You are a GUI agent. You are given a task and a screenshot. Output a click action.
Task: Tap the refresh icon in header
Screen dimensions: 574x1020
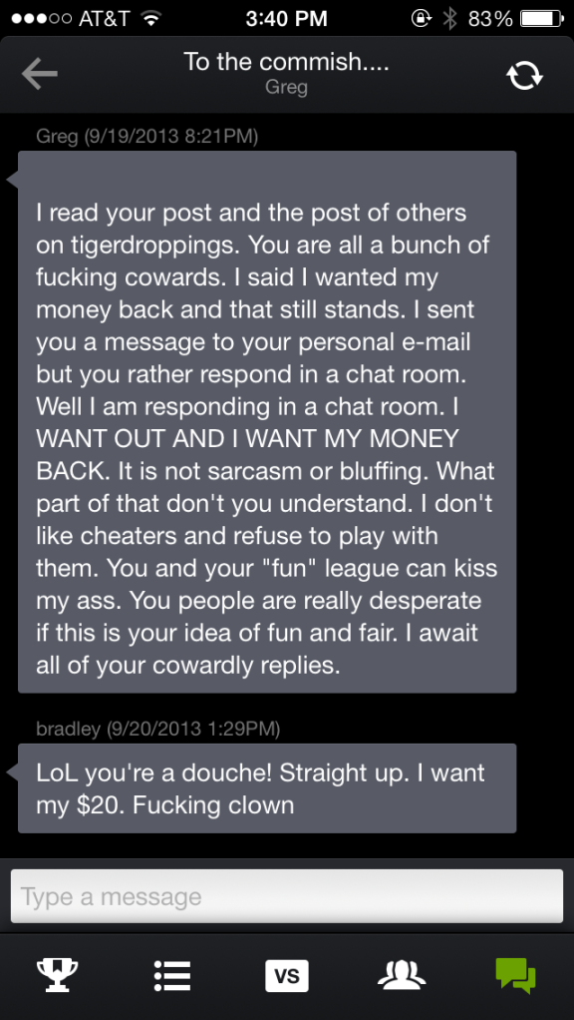click(x=524, y=76)
